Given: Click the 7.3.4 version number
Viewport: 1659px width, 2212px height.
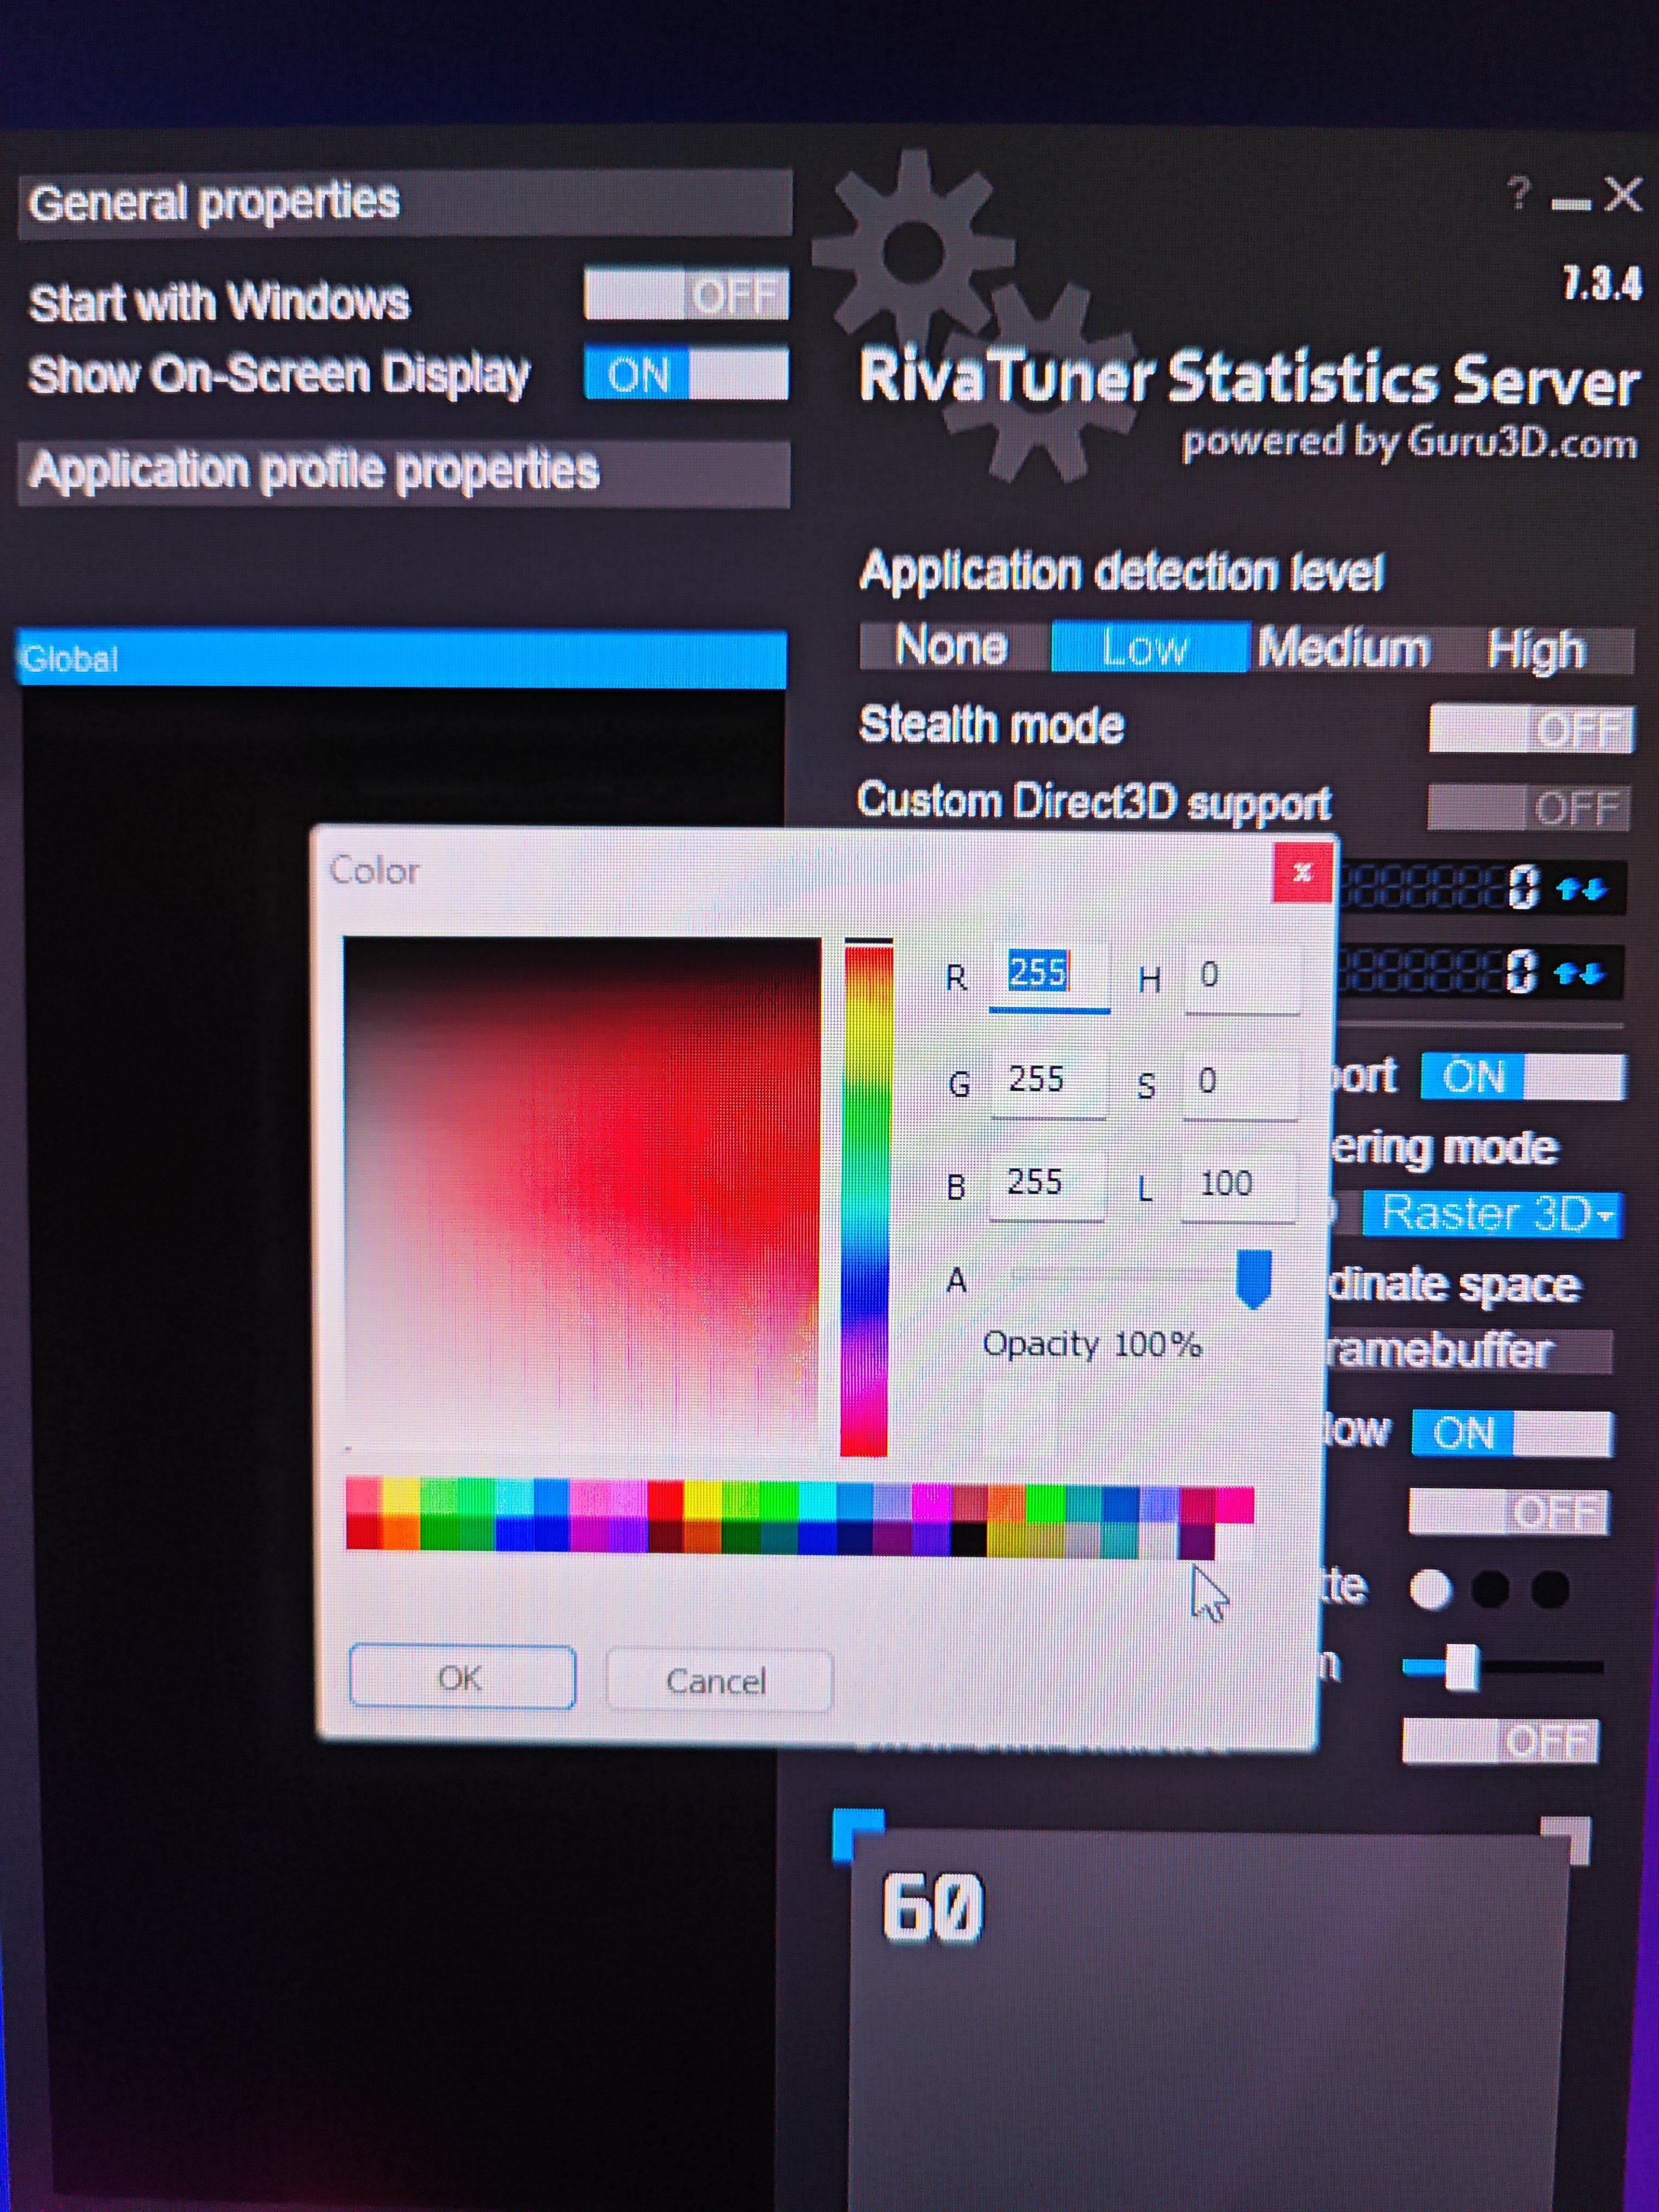Looking at the screenshot, I should (x=1602, y=285).
